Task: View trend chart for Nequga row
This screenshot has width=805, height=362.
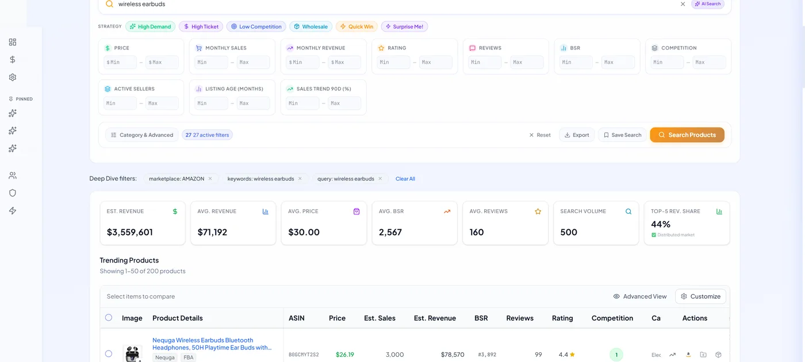Action: point(673,355)
